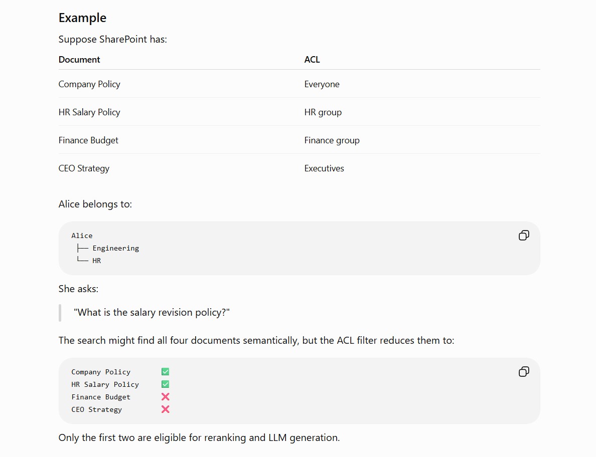596x457 pixels.
Task: Click red cross beside CEO Strategy
Action: coord(166,409)
